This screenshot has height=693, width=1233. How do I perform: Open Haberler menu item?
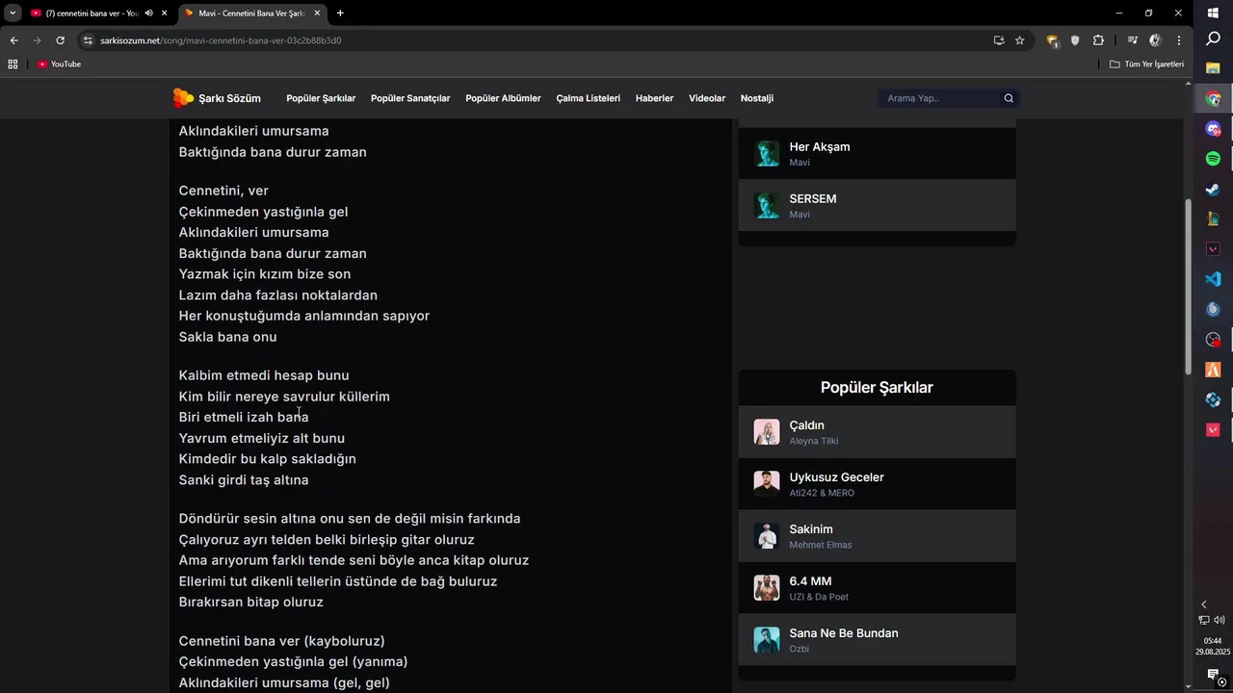[654, 98]
